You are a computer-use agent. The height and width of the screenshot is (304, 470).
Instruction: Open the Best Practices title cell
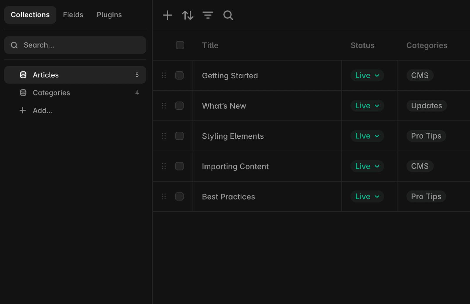[x=267, y=196]
